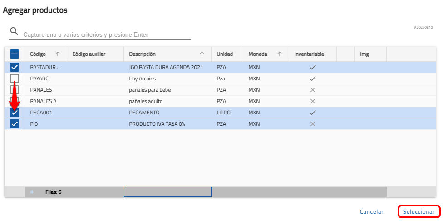This screenshot has width=443, height=221.
Task: Click inventariable checkmark for PEGA001 row
Action: point(312,113)
